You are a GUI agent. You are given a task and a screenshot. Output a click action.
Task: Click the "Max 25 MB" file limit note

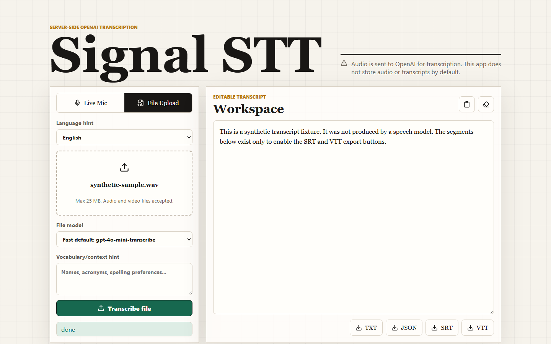click(124, 201)
